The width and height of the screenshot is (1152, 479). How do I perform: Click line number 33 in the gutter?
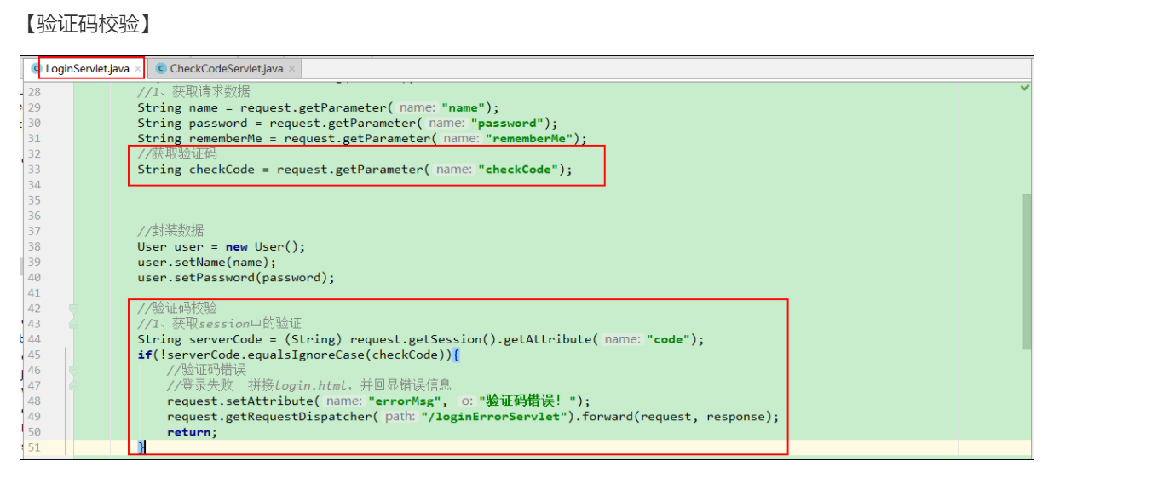[x=34, y=169]
